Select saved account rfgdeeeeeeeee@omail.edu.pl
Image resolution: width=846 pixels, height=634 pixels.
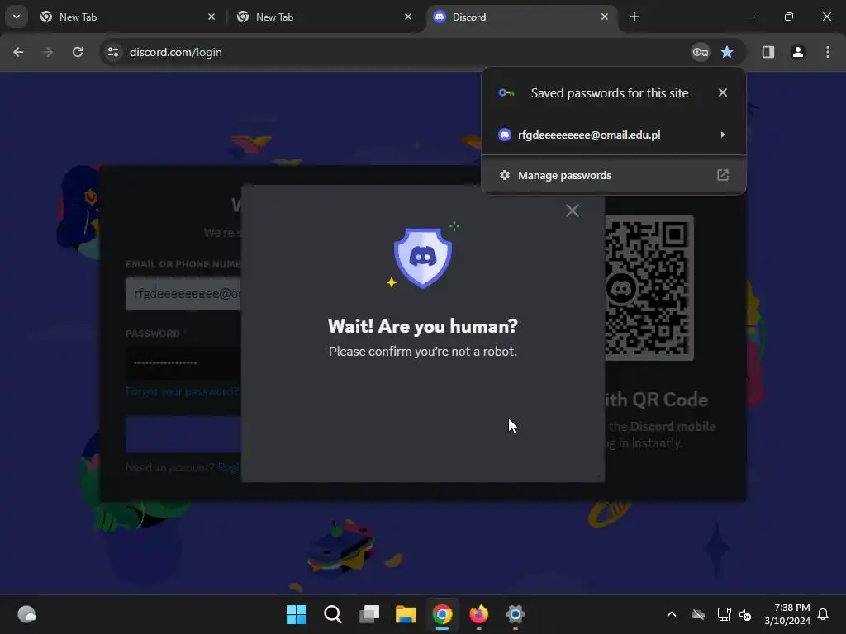tap(614, 135)
